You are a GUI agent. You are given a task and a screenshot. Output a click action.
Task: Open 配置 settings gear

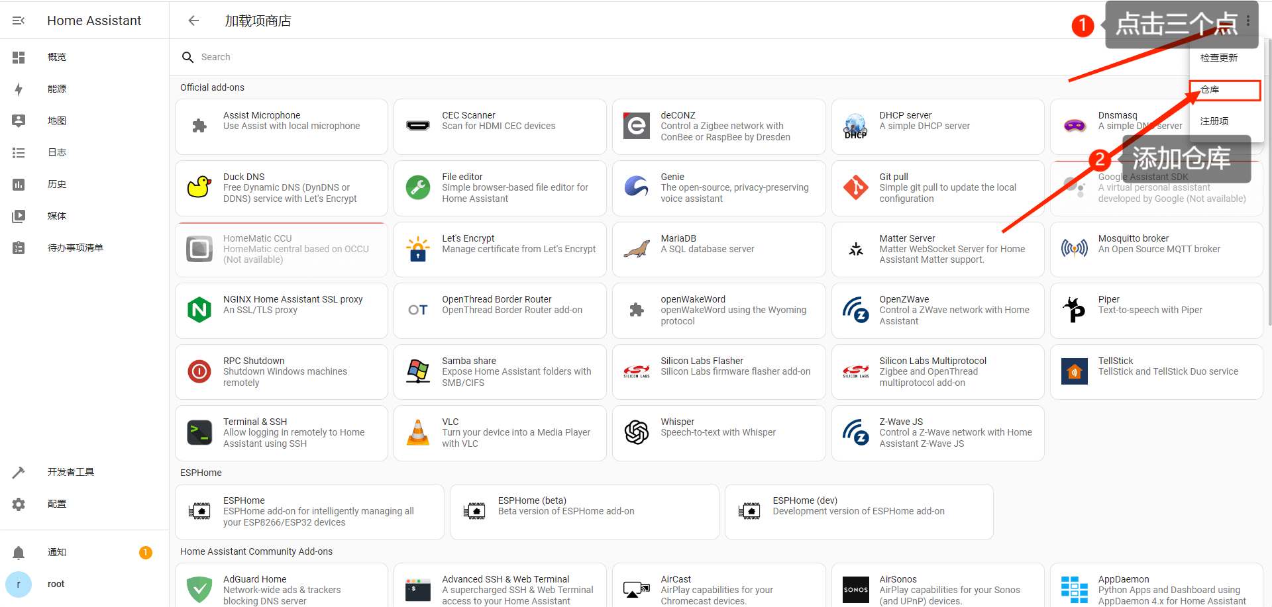click(19, 504)
